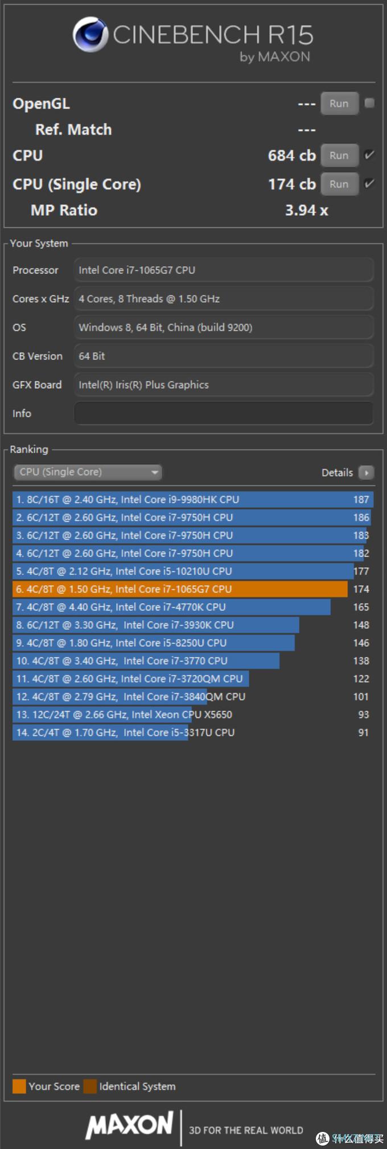The image size is (387, 1149).
Task: Select ranking entry Intel Core i7-3770
Action: click(193, 661)
